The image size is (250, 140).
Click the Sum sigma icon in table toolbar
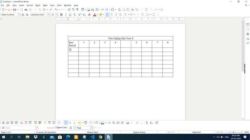[x=147, y=123]
